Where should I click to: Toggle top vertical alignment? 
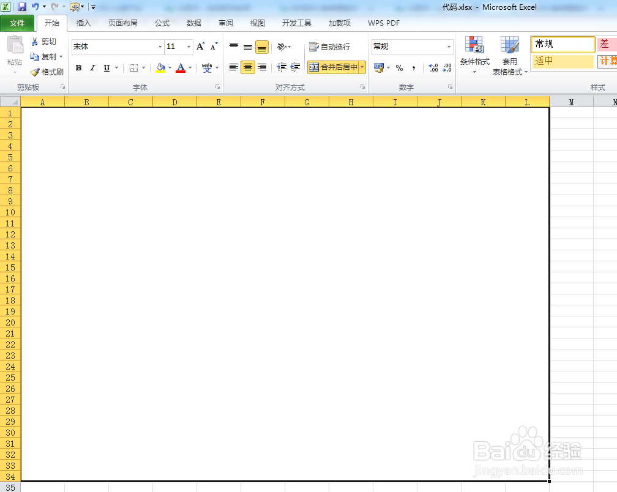click(x=234, y=47)
